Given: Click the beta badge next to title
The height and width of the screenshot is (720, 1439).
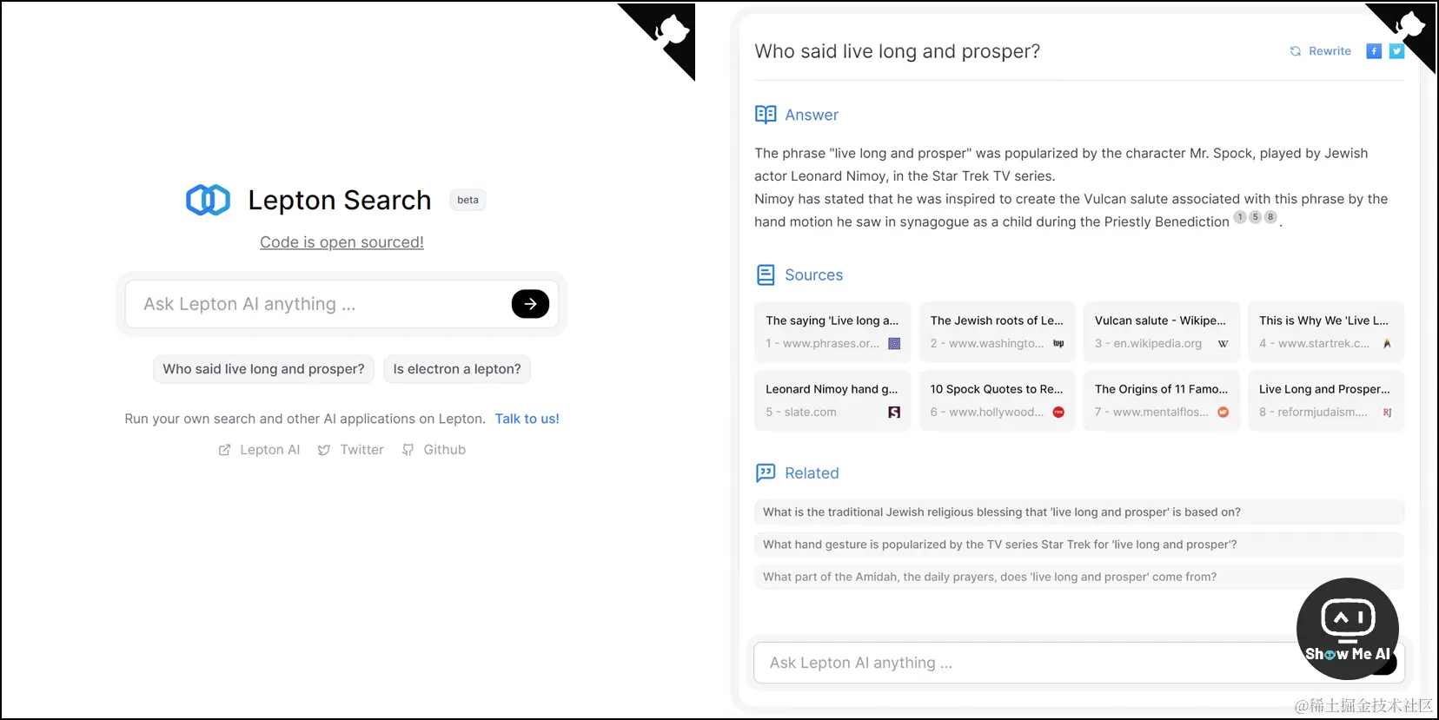Looking at the screenshot, I should coord(468,200).
